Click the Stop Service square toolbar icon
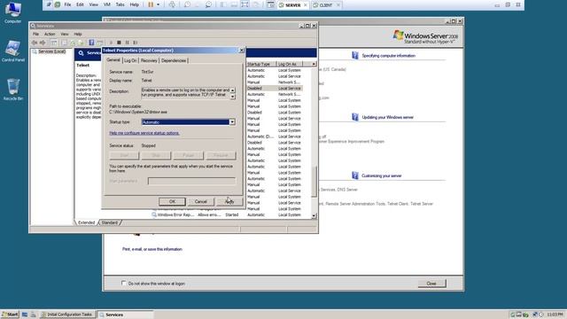567x319 pixels. [119, 43]
